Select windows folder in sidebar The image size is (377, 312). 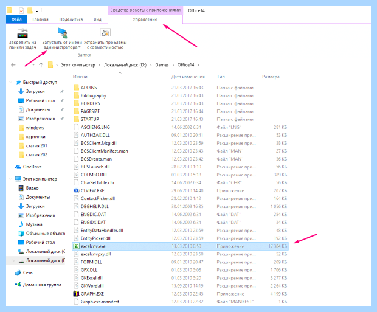point(35,128)
